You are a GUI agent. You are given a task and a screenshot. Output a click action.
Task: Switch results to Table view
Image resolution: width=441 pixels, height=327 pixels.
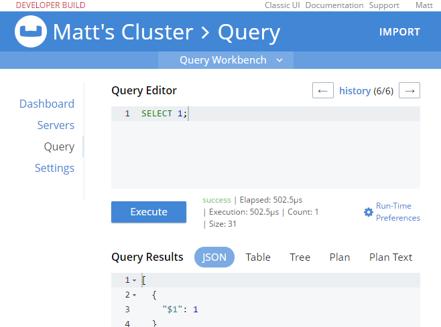pyautogui.click(x=258, y=257)
